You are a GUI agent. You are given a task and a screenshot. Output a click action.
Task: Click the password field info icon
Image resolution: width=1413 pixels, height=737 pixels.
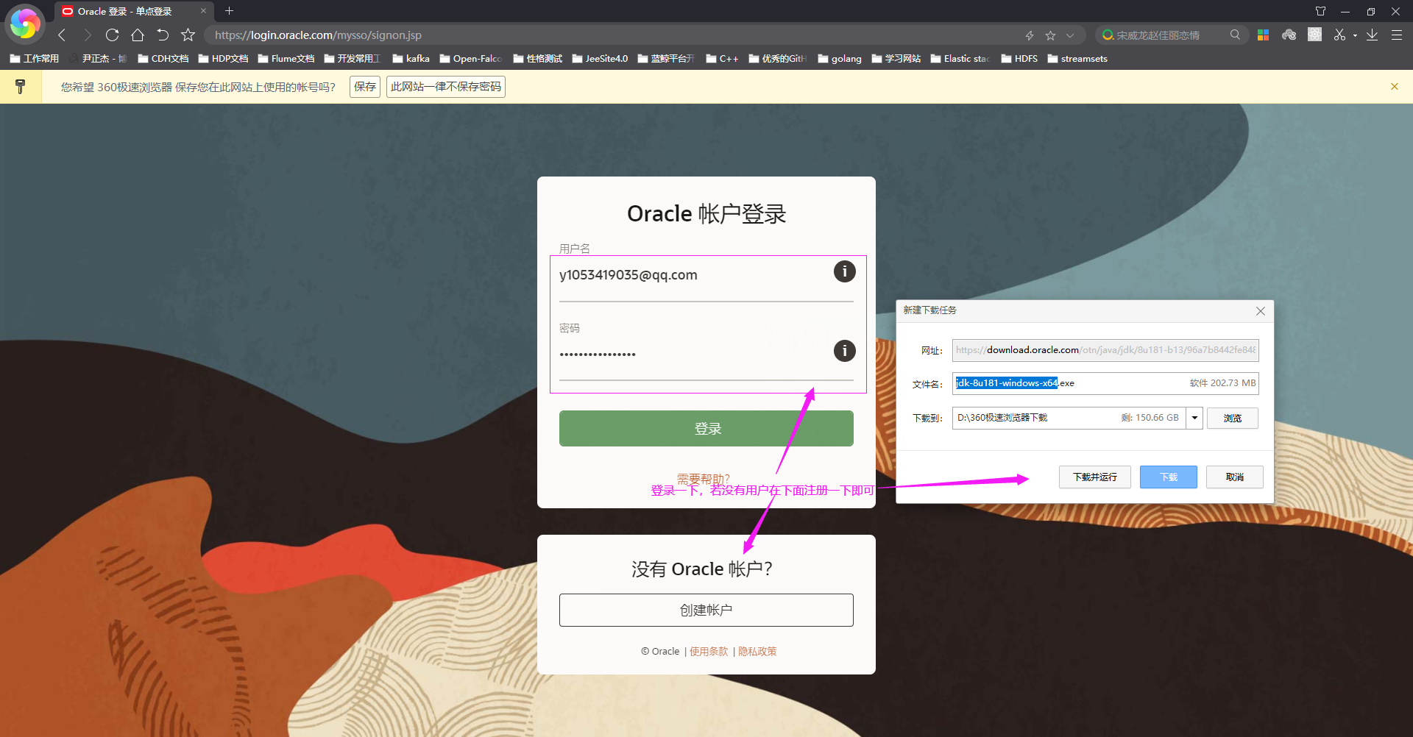point(844,351)
